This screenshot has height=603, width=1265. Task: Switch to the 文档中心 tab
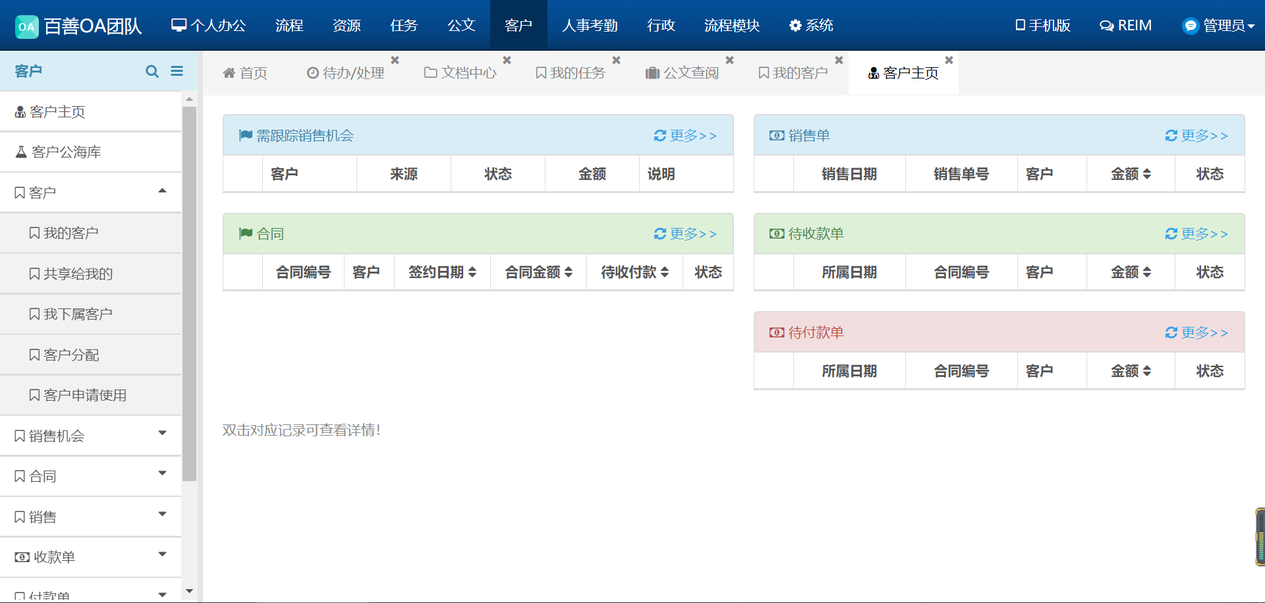tap(461, 73)
